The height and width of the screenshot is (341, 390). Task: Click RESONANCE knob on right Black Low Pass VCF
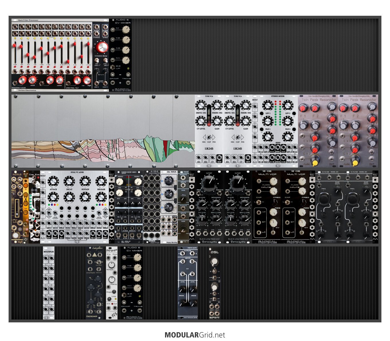tap(244, 205)
